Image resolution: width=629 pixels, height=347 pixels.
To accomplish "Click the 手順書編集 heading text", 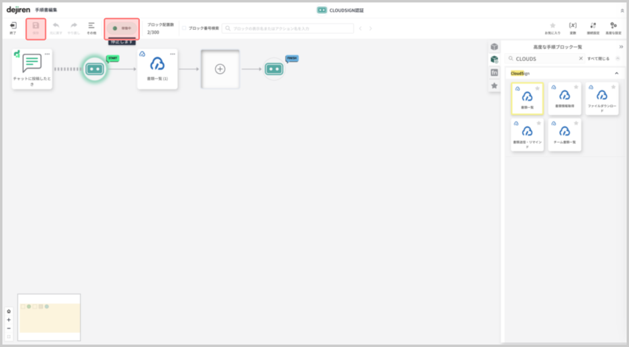I will 46,10.
